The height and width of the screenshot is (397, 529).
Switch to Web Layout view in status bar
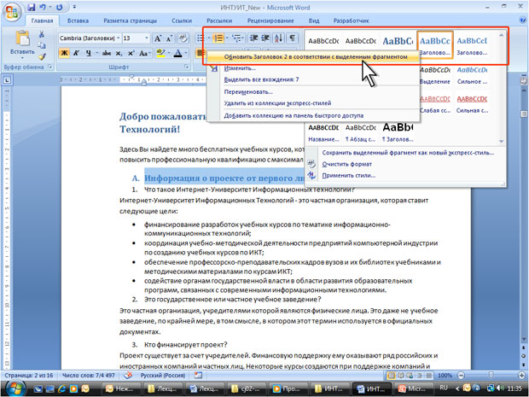(410, 376)
